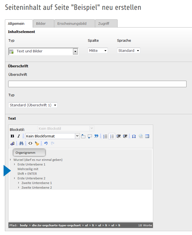Click the undo arrow icon
The width and height of the screenshot is (192, 235).
[x=46, y=143]
